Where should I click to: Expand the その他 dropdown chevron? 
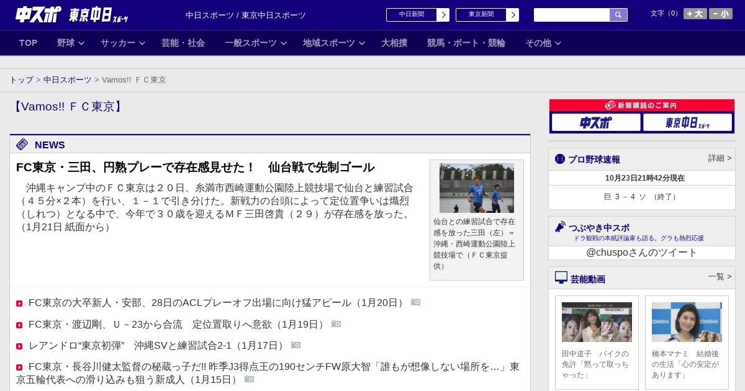tap(558, 43)
